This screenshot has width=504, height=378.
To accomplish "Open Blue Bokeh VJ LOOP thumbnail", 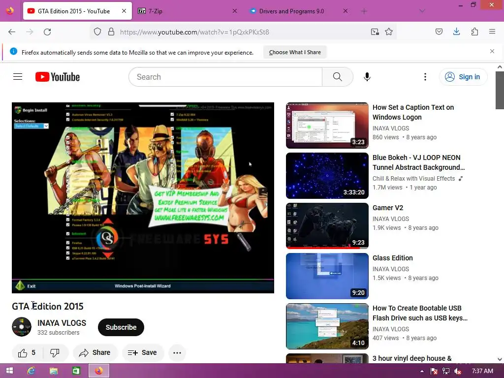I will [x=327, y=176].
